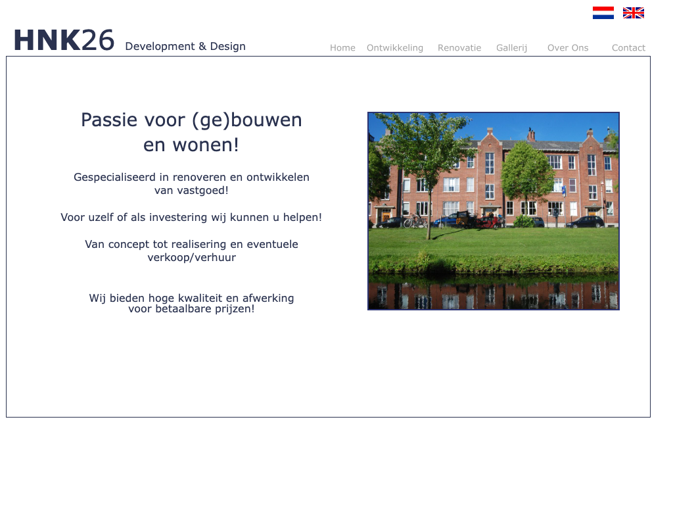
Task: Switch to English via the UK flag
Action: 633,12
